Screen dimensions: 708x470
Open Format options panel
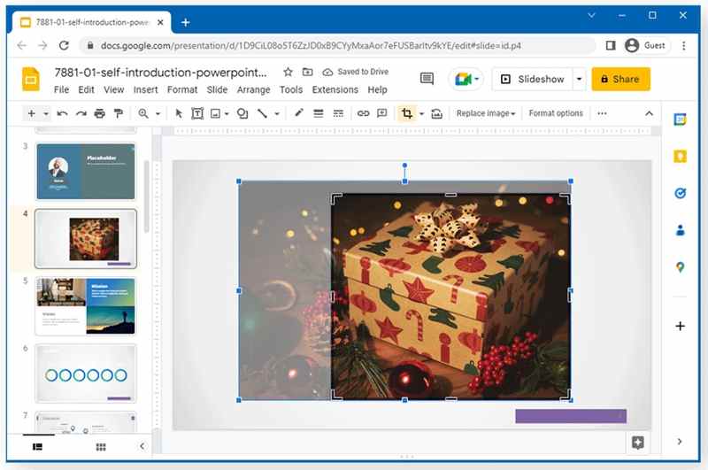click(x=556, y=113)
